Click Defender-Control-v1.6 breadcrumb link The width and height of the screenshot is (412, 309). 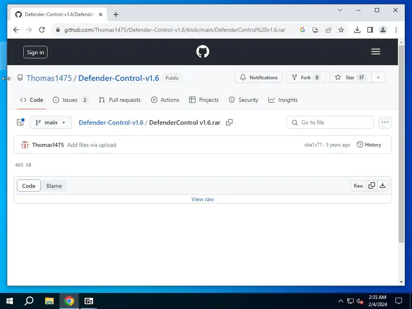(111, 122)
